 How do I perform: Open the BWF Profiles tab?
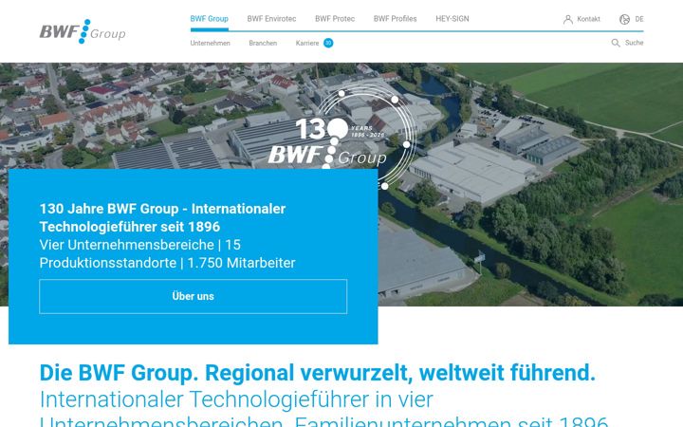pos(395,19)
